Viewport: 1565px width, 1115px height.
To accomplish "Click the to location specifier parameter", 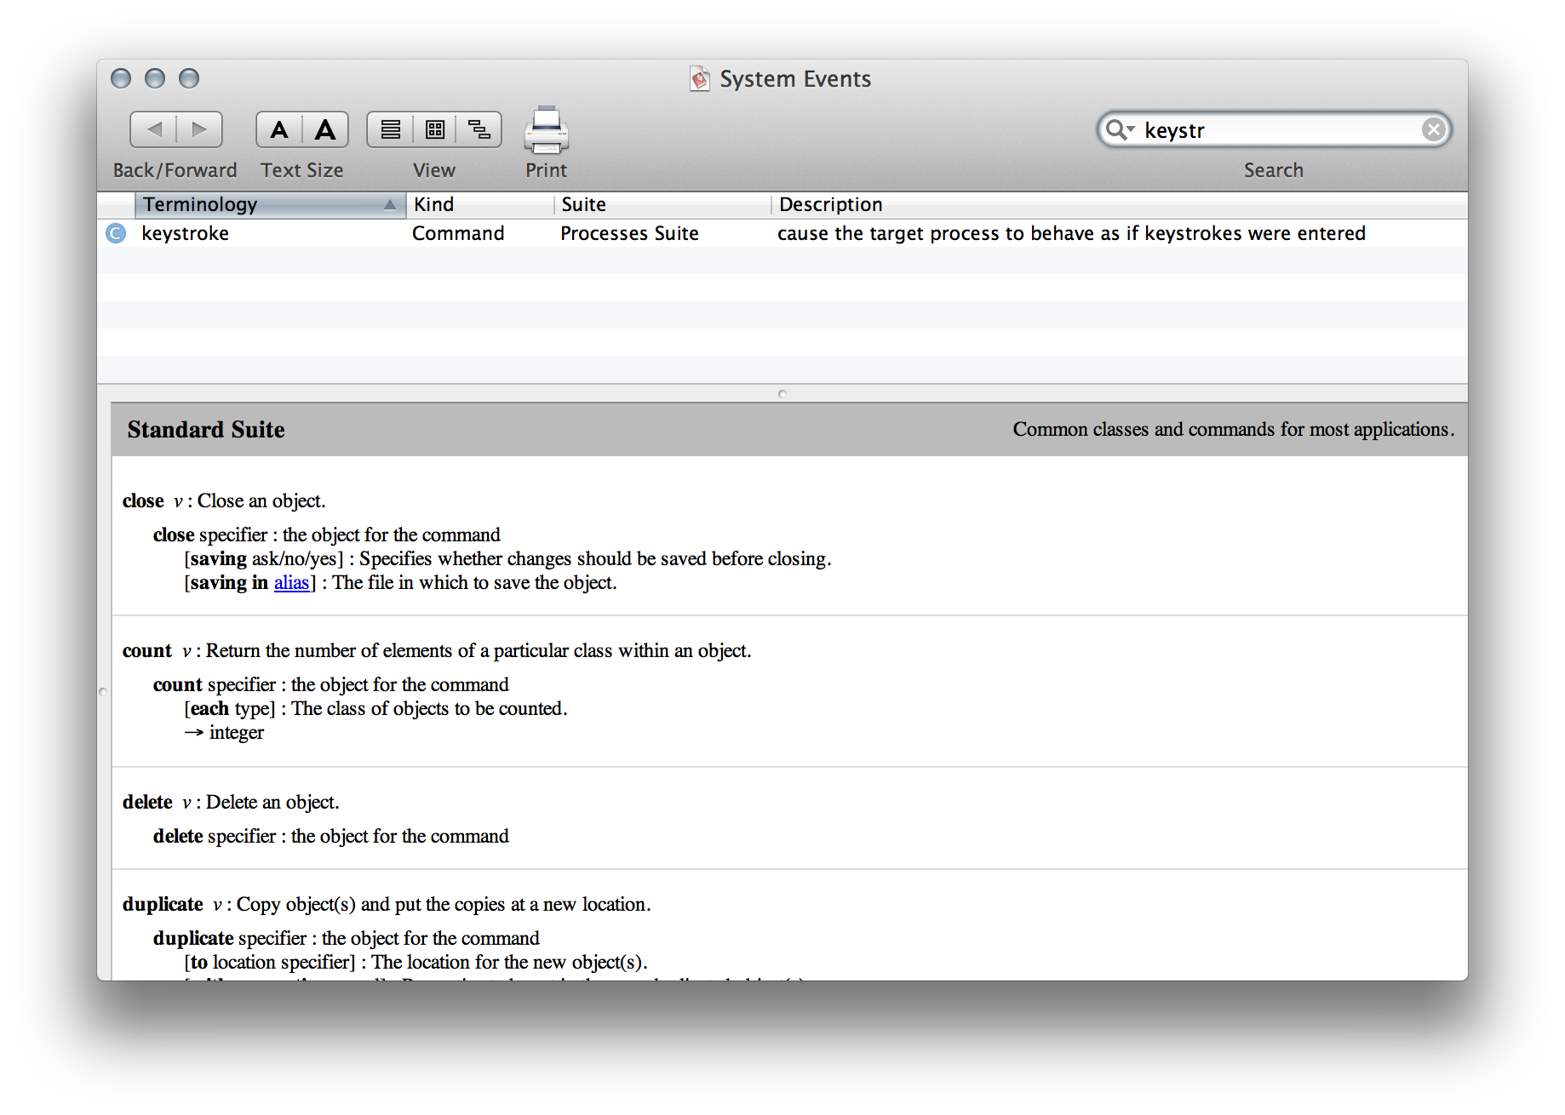I will (x=416, y=962).
